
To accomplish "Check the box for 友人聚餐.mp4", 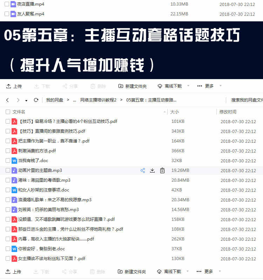I will pos(7,14).
